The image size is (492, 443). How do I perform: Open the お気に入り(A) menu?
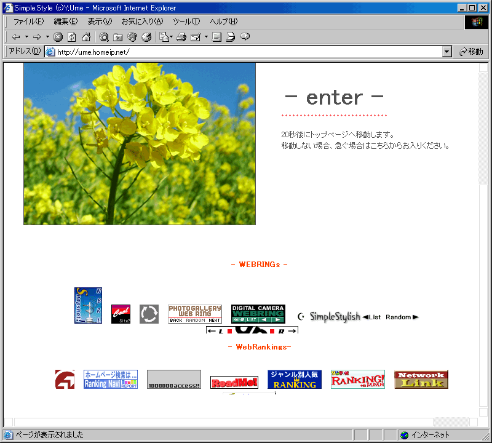tap(143, 22)
